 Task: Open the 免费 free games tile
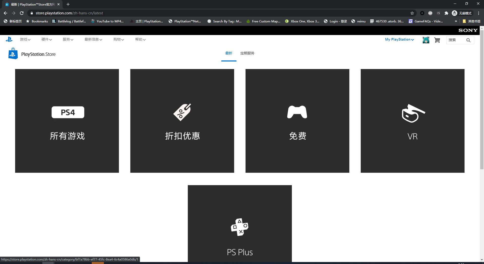(x=297, y=121)
